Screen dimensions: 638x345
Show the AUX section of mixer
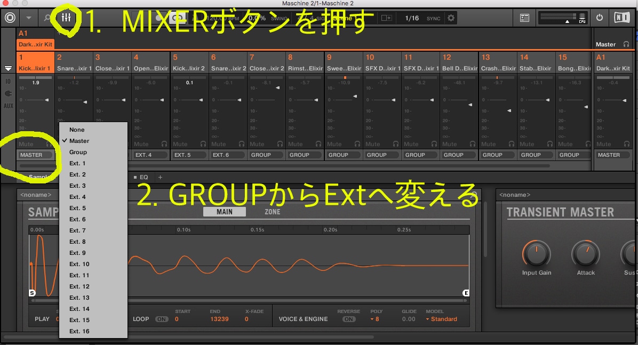click(8, 106)
